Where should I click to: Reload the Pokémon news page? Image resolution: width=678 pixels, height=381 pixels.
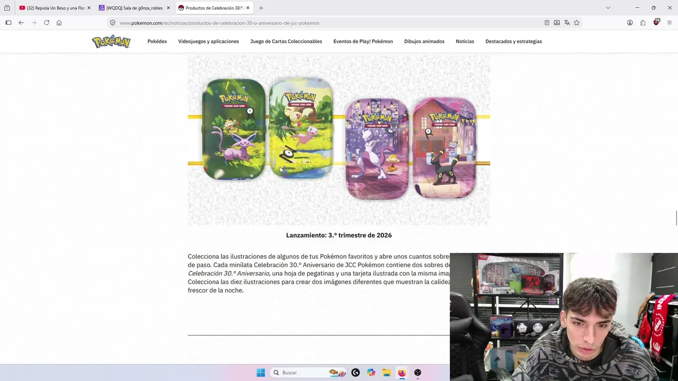click(47, 23)
